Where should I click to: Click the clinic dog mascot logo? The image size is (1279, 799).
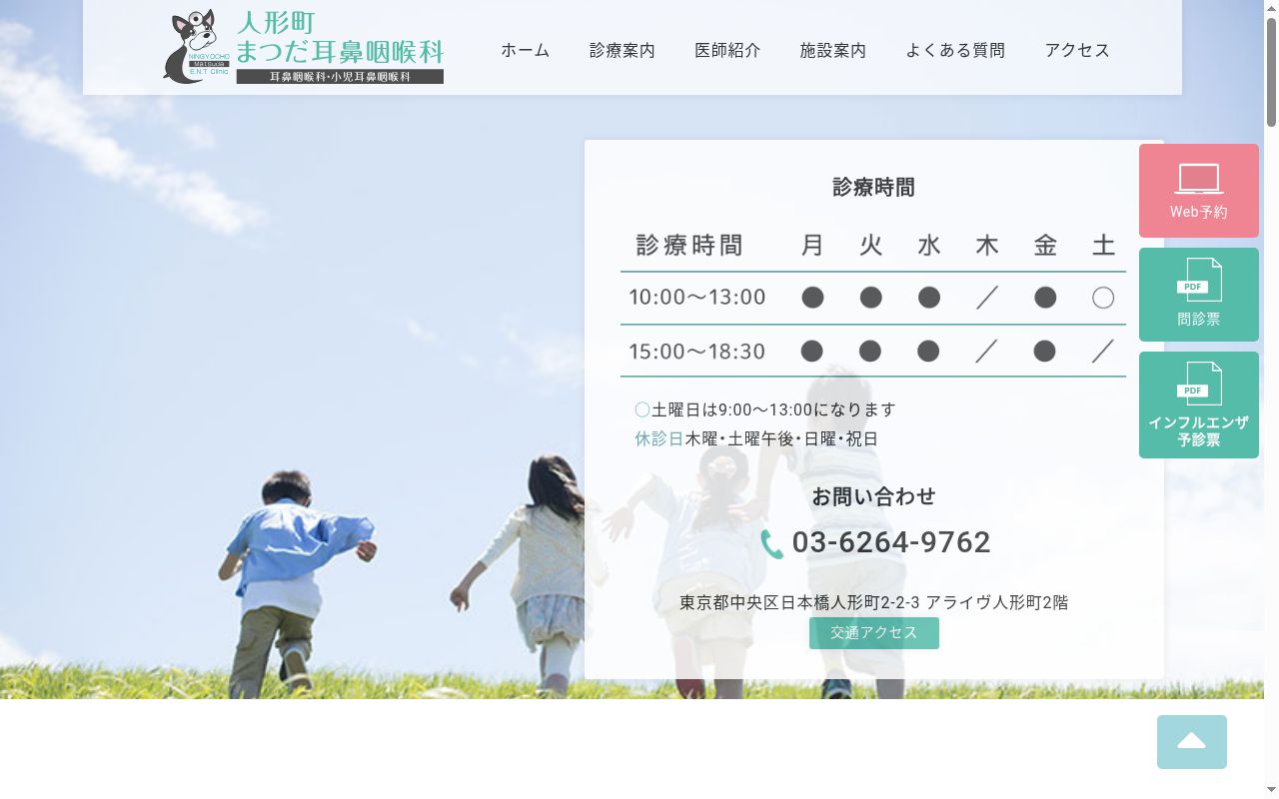coord(197,46)
